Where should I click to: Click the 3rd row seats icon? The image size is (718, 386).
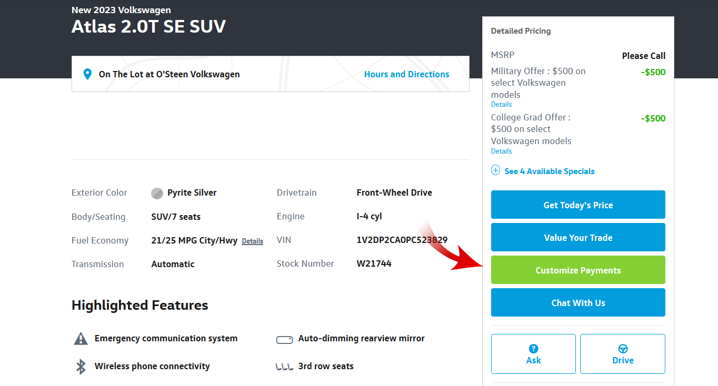point(284,367)
